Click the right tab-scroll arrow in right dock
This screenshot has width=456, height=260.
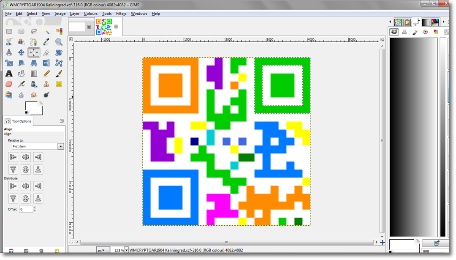[443, 22]
